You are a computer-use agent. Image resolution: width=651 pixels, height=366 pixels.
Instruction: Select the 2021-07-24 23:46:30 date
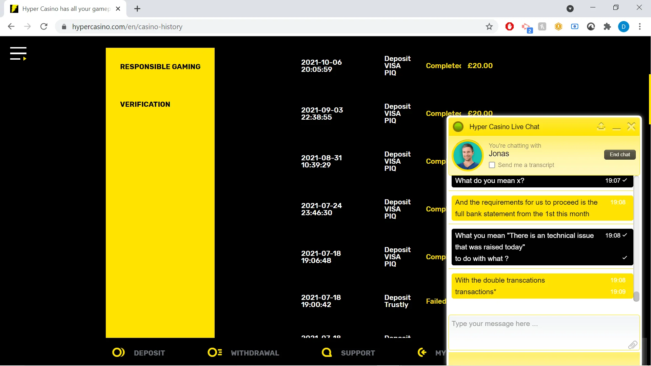[x=321, y=209]
